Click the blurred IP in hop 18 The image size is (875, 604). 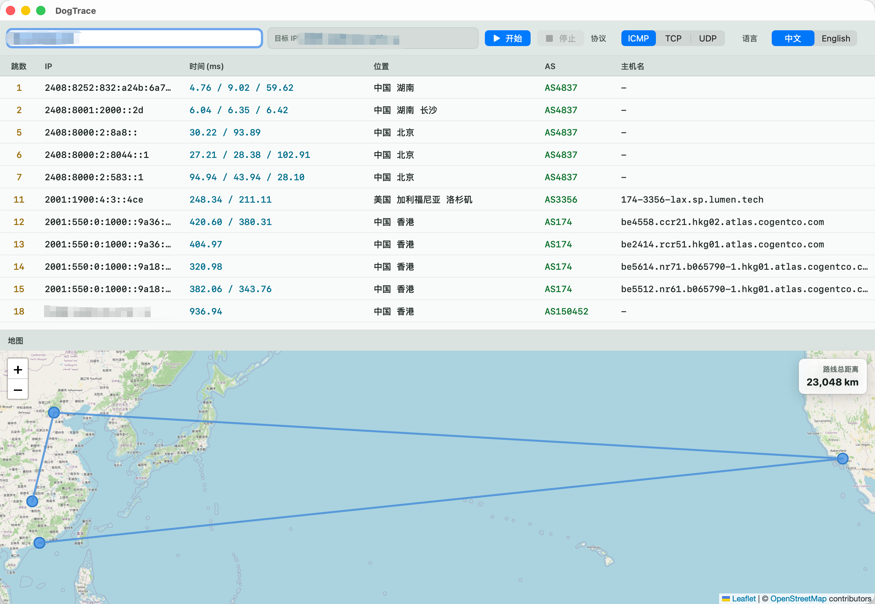click(x=97, y=312)
